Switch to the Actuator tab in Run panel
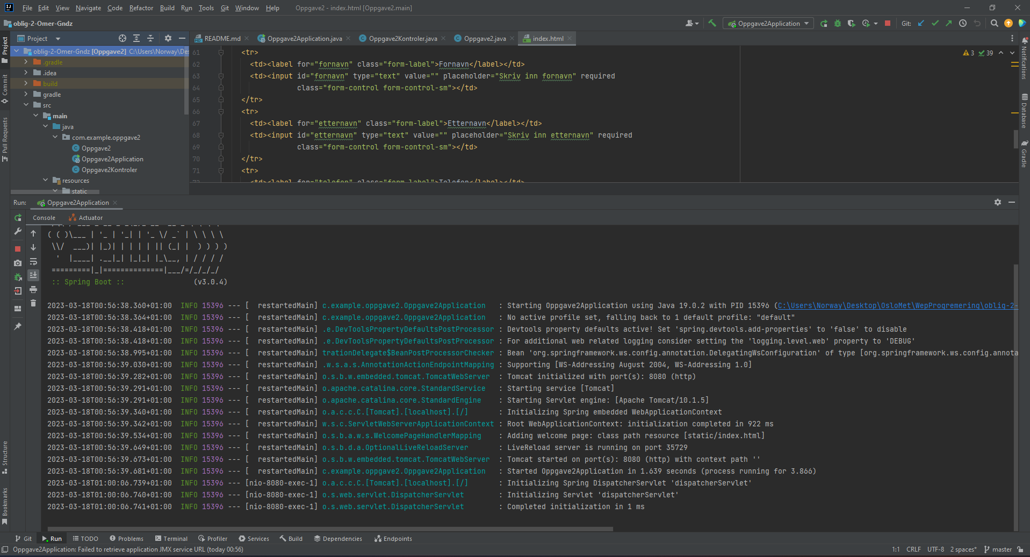Screen dimensions: 1030x557 [x=89, y=217]
